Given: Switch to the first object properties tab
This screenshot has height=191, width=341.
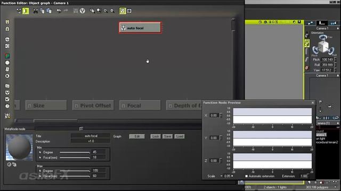Looking at the screenshot, I should click(310, 23).
